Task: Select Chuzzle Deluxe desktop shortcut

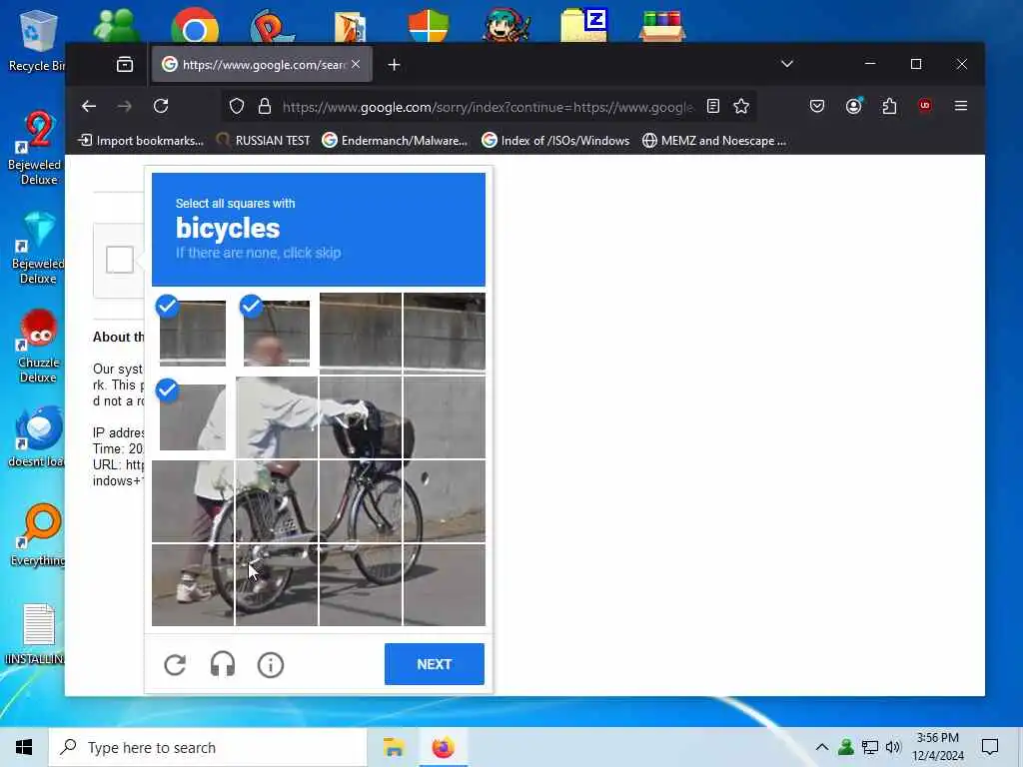Action: [x=37, y=347]
